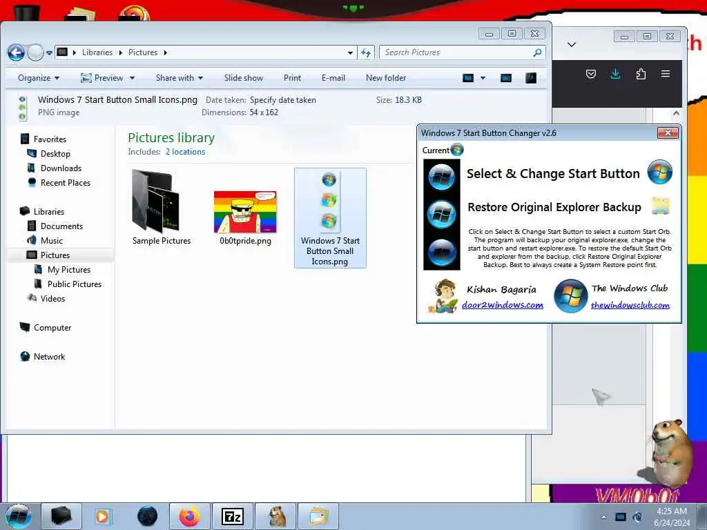The image size is (707, 530).
Task: Click Select & Change Start Button
Action: [553, 173]
